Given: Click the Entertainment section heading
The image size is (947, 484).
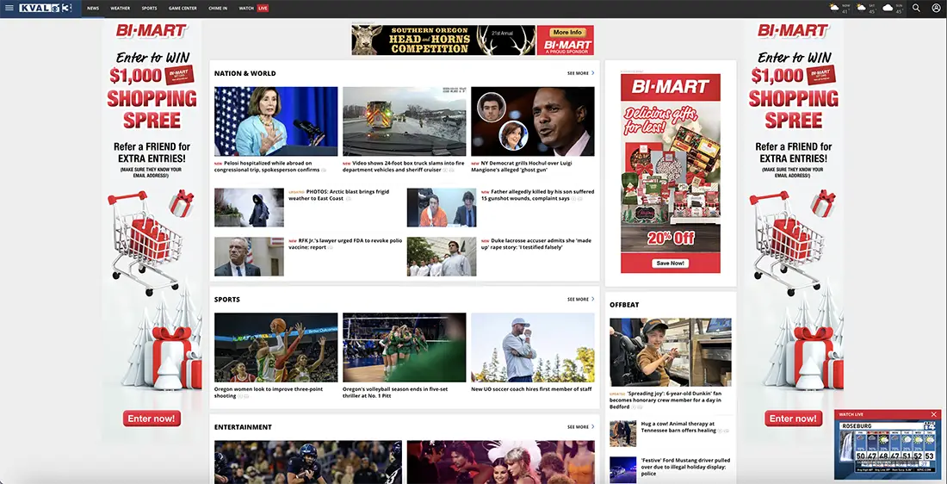Looking at the screenshot, I should 243,426.
